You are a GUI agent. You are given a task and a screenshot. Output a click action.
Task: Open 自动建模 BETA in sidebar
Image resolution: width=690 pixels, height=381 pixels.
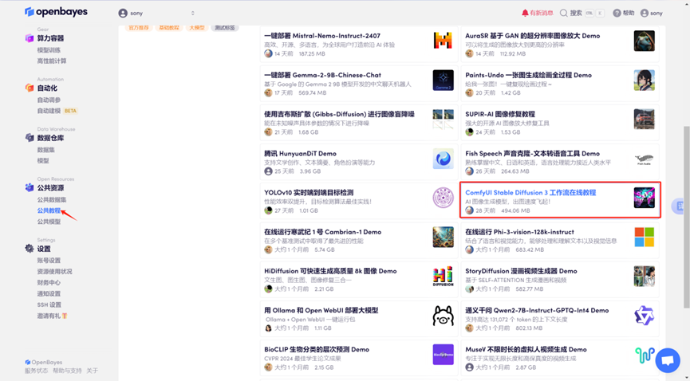[57, 111]
